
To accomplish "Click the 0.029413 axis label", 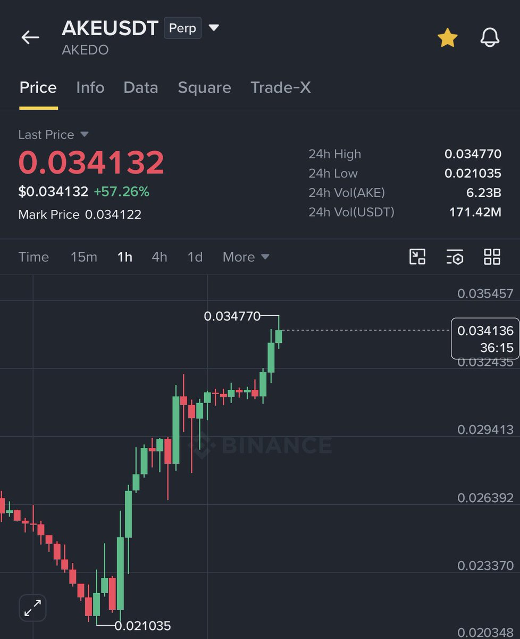I will pos(485,430).
